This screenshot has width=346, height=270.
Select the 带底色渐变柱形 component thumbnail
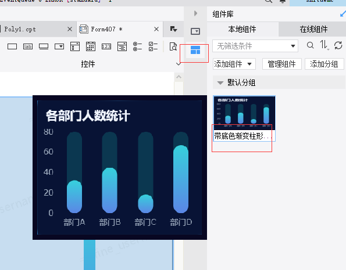coord(244,118)
